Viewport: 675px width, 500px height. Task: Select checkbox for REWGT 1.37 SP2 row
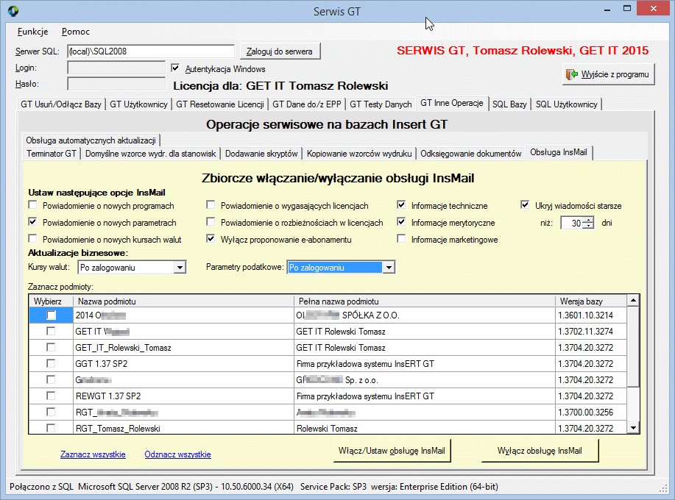[x=51, y=396]
